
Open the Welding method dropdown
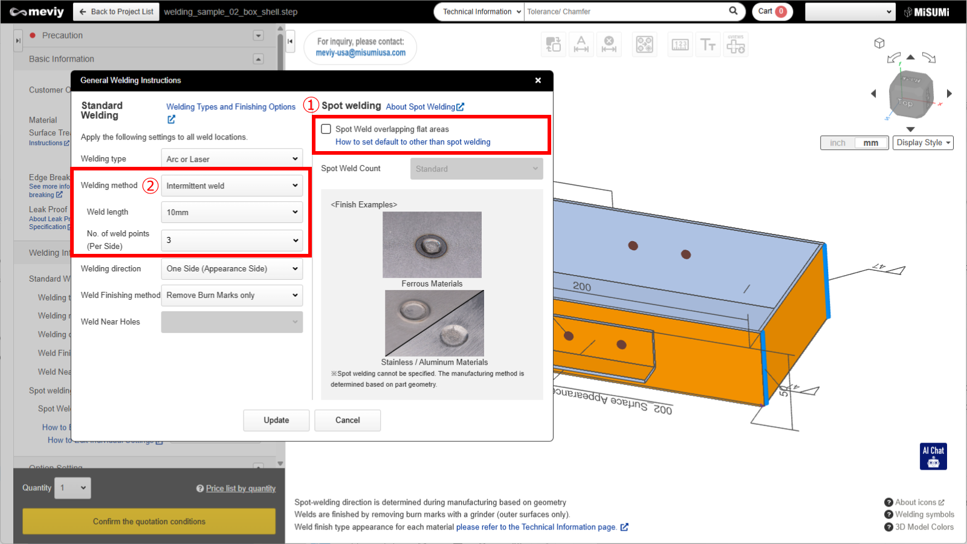pyautogui.click(x=232, y=186)
